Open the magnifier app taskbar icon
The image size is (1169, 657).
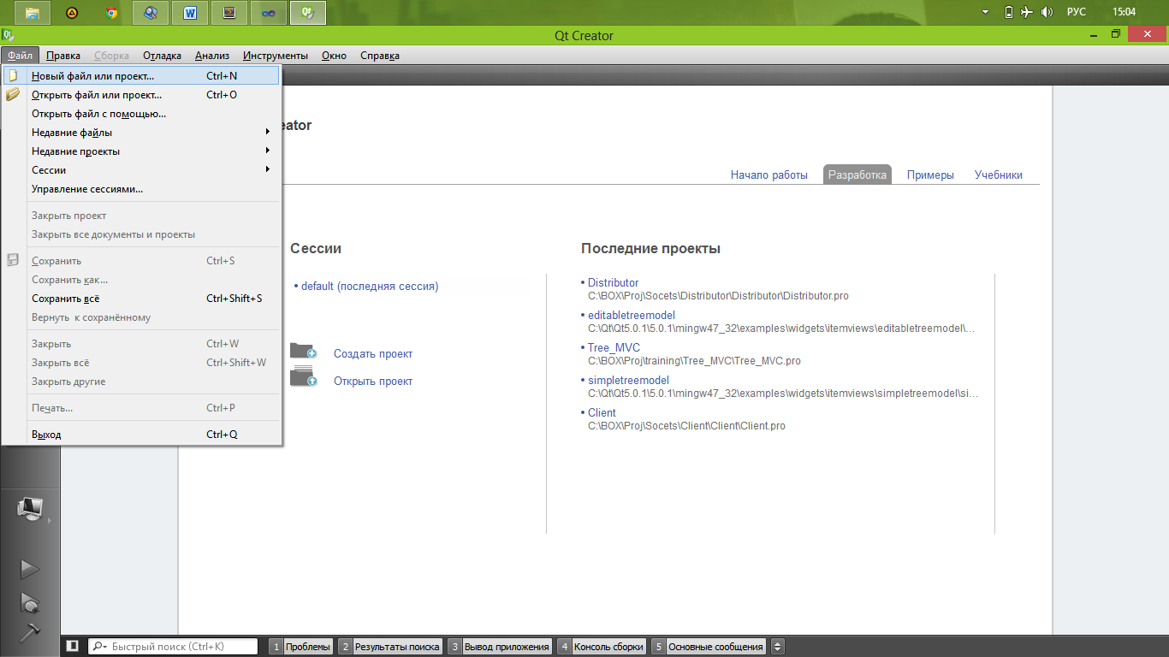click(151, 13)
